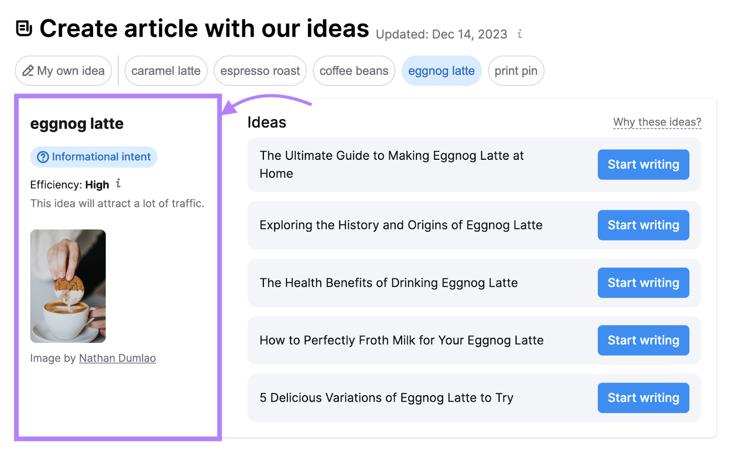Click the info icon beside Efficiency High
The height and width of the screenshot is (452, 730).
118,184
